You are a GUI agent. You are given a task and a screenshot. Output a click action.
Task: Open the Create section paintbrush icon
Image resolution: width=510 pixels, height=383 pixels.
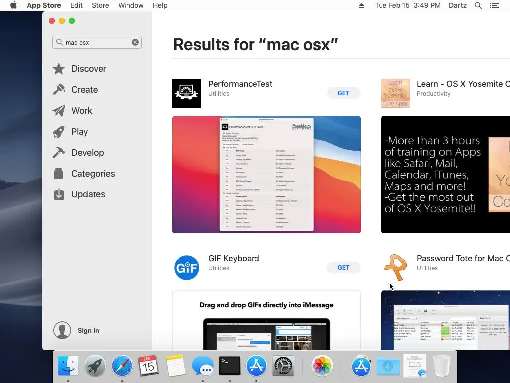[x=59, y=90]
